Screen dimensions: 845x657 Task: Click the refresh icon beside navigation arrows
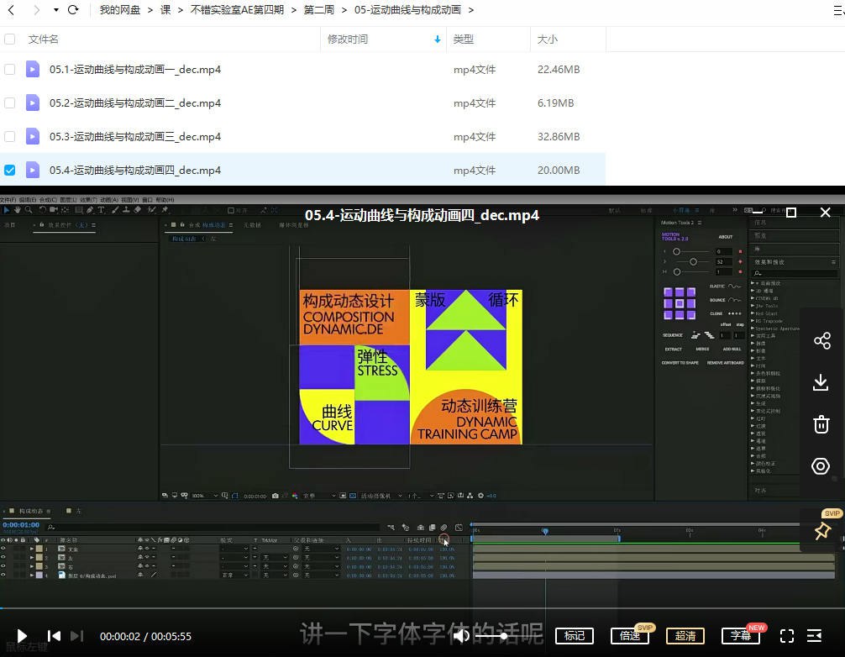[73, 10]
